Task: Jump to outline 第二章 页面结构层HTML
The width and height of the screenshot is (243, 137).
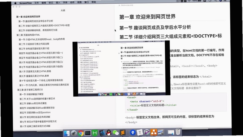Action: click(28, 35)
